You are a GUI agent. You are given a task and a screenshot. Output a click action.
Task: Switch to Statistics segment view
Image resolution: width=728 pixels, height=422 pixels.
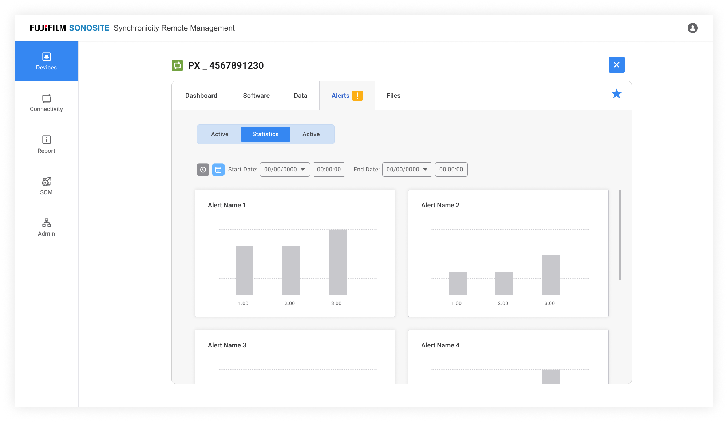(x=265, y=134)
